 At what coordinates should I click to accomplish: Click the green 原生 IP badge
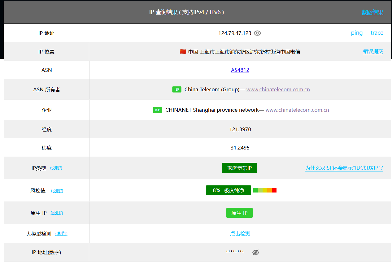[239, 213]
